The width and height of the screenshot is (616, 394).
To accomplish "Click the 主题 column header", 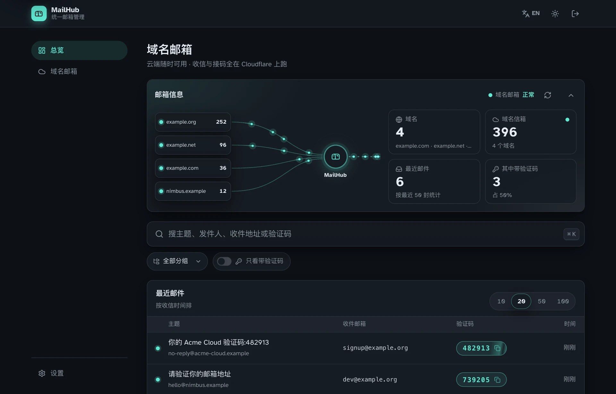I will point(174,324).
